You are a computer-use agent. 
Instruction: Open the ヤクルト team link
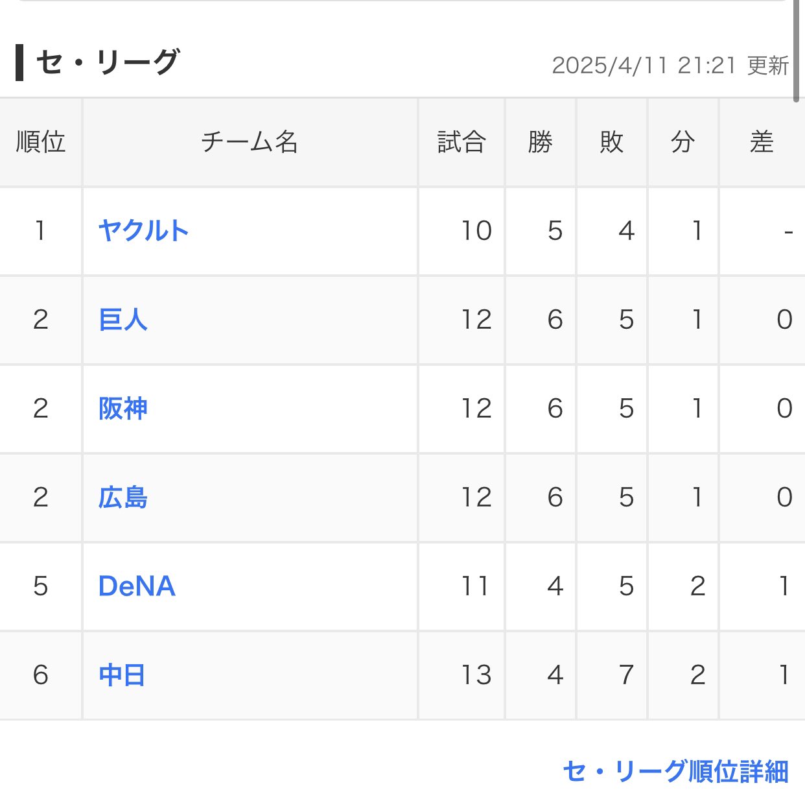point(143,231)
